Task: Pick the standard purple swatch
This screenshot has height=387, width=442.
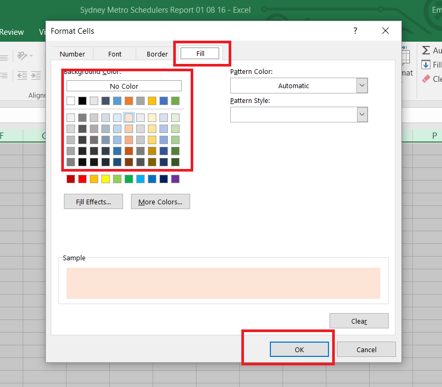Action: pyautogui.click(x=175, y=178)
